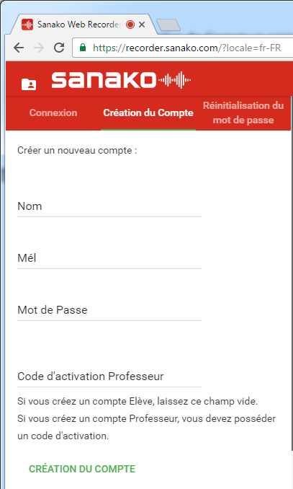Click the red recording indicator on tab
The image size is (293, 489).
tap(130, 25)
